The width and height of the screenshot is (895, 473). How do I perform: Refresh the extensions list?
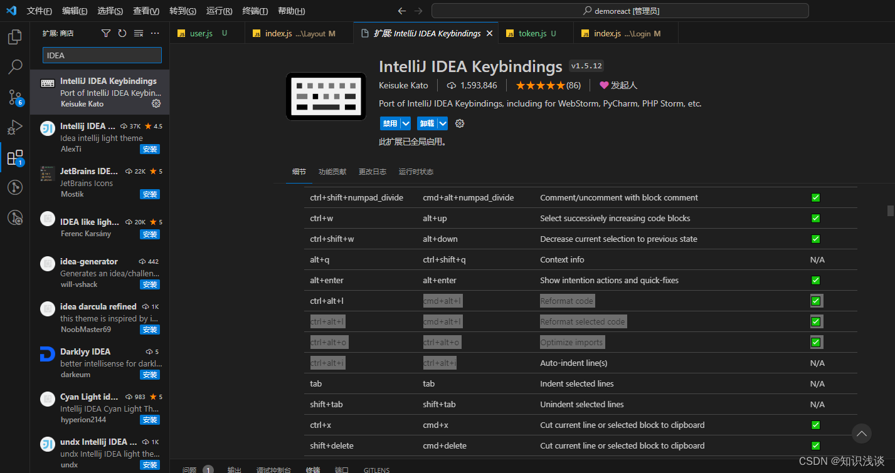[122, 33]
